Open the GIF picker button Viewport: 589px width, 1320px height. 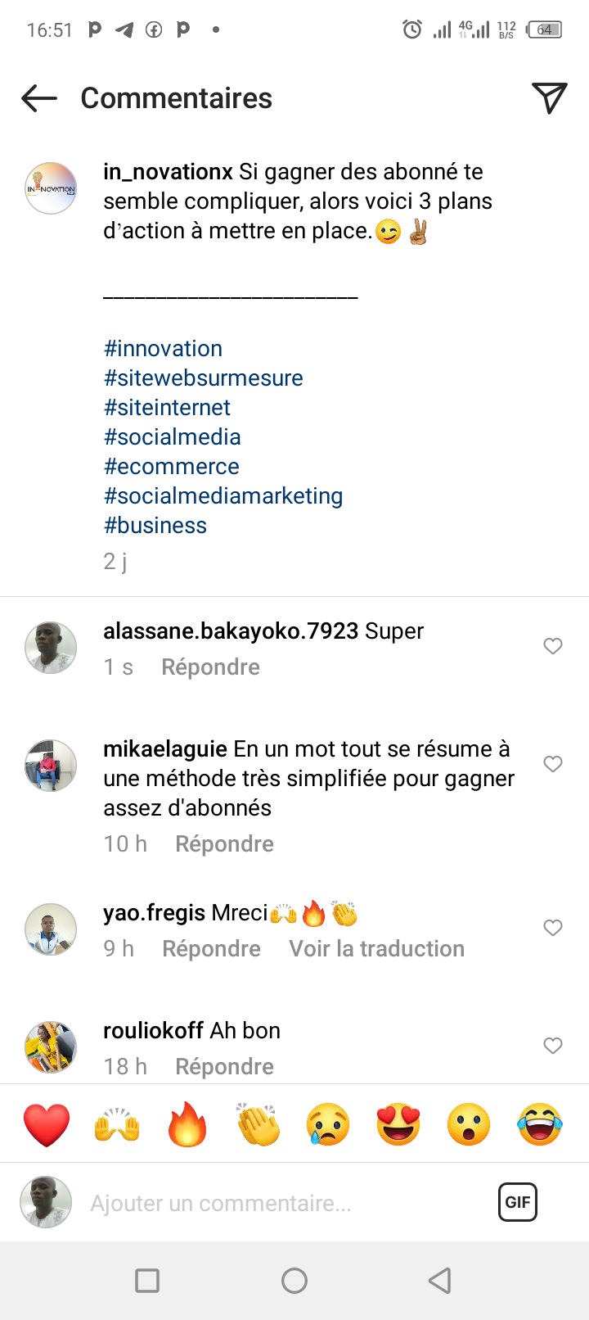pos(518,1202)
